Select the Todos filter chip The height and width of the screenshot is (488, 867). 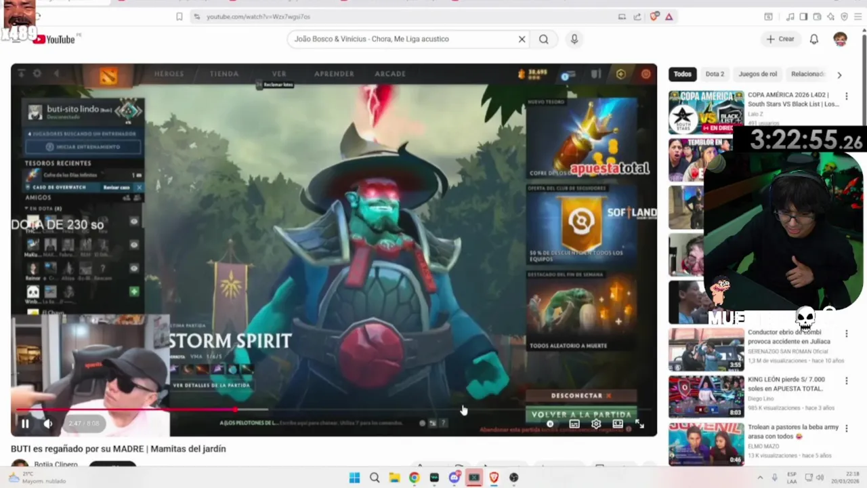point(683,74)
